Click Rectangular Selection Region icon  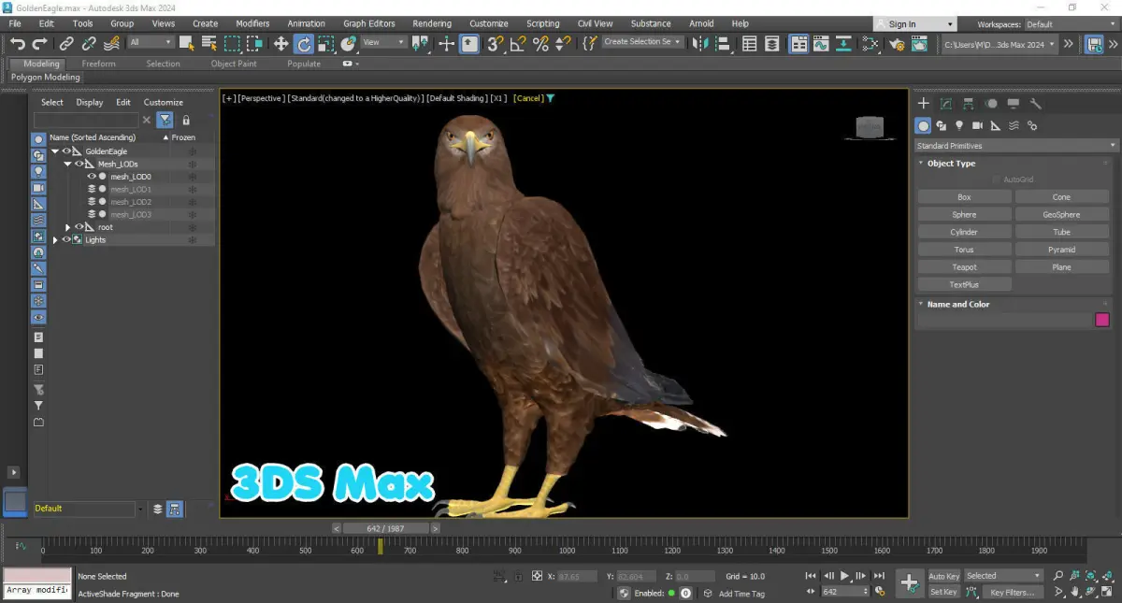(232, 43)
